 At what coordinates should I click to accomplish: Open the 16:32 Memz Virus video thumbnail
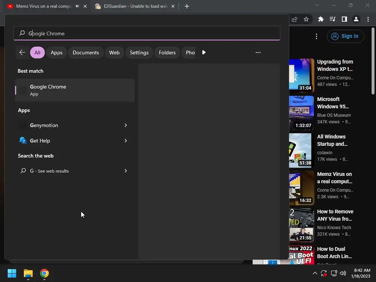(301, 188)
